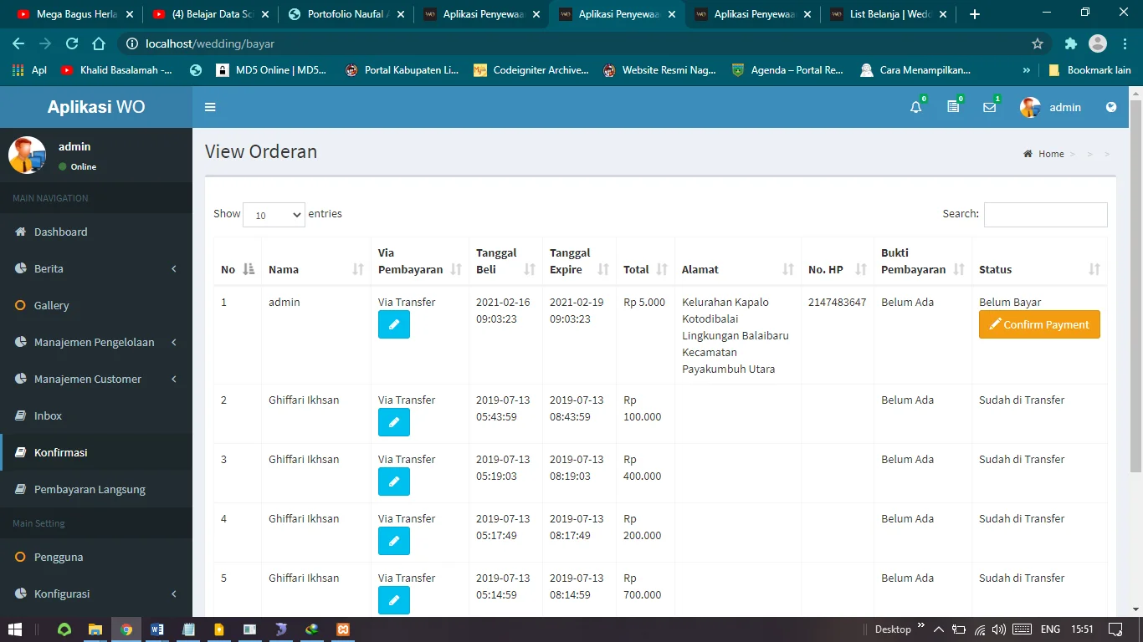The width and height of the screenshot is (1143, 642).
Task: Open Gallery in the sidebar
Action: click(x=96, y=305)
